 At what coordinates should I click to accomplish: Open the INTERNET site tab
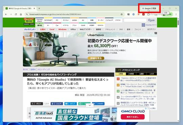(x=48, y=20)
